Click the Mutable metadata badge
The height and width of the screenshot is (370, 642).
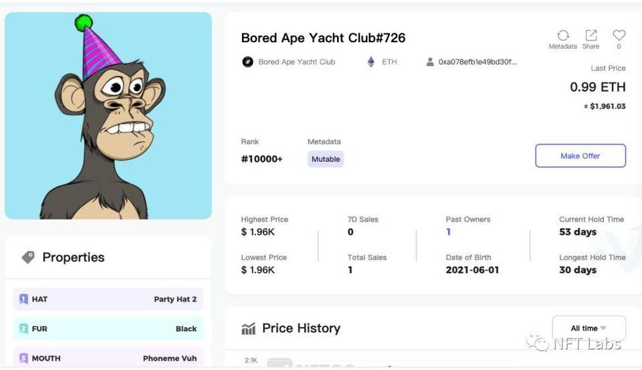pos(326,159)
